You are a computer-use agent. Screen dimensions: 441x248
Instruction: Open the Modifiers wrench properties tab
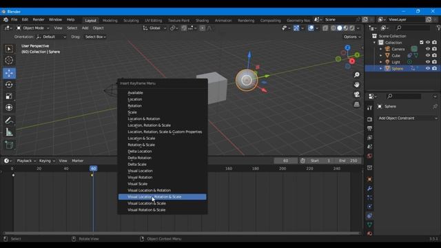(369, 188)
